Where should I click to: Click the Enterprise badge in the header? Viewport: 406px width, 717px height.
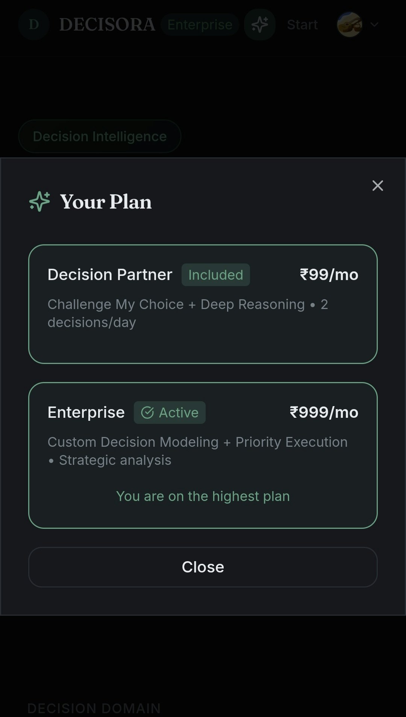click(x=200, y=24)
